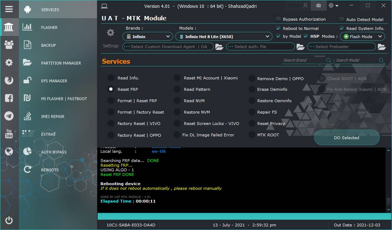Select Read Pattern radio option
Viewport: 392px width, 230px height.
coord(177,89)
